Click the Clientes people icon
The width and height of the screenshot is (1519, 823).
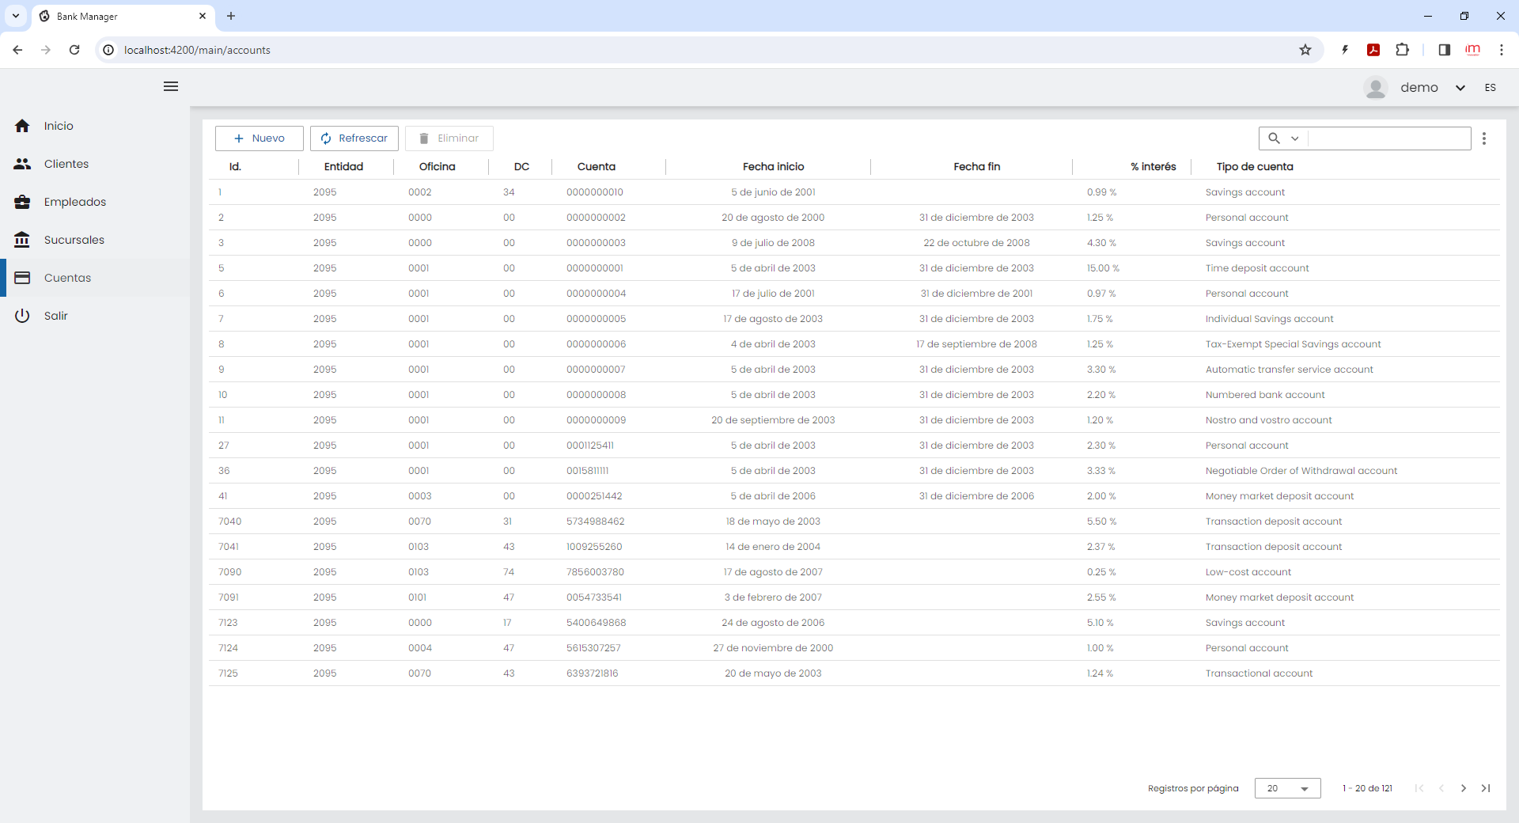(22, 164)
